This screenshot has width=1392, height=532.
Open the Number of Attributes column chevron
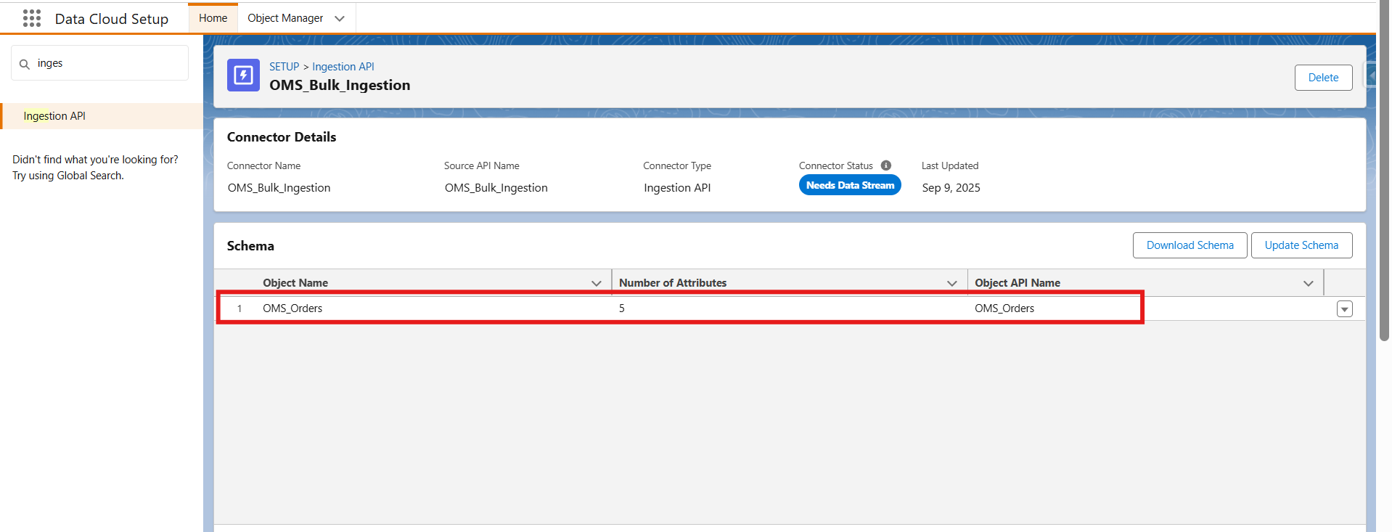tap(952, 283)
